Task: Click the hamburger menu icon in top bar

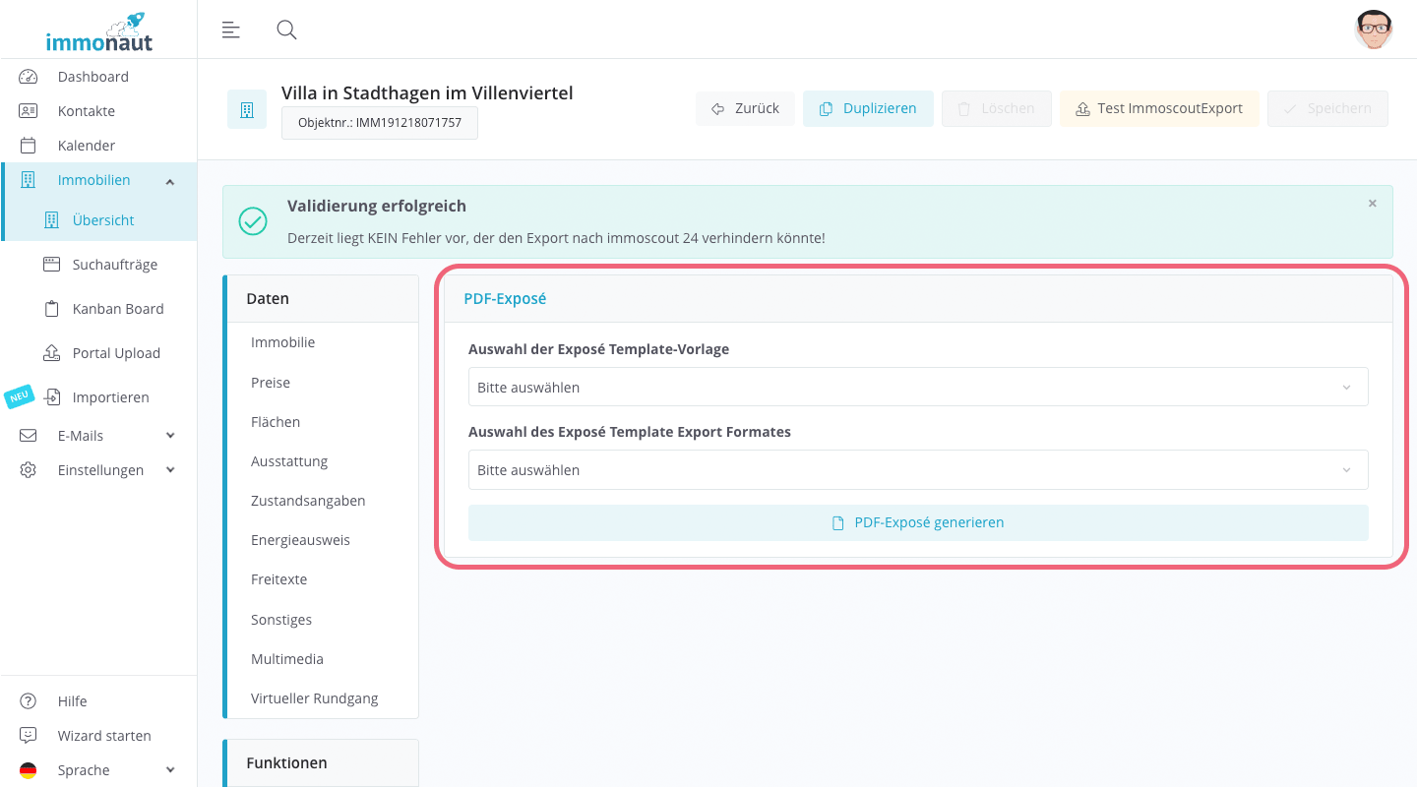Action: [x=231, y=30]
